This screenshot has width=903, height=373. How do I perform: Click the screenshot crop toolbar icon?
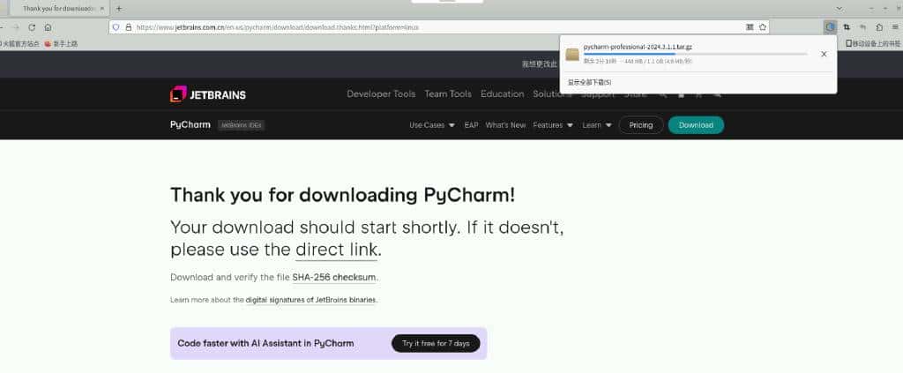[x=847, y=27]
